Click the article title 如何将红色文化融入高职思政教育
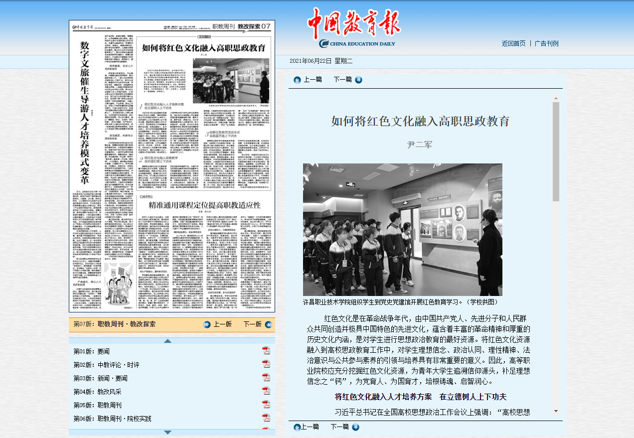This screenshot has width=634, height=438. (x=421, y=121)
